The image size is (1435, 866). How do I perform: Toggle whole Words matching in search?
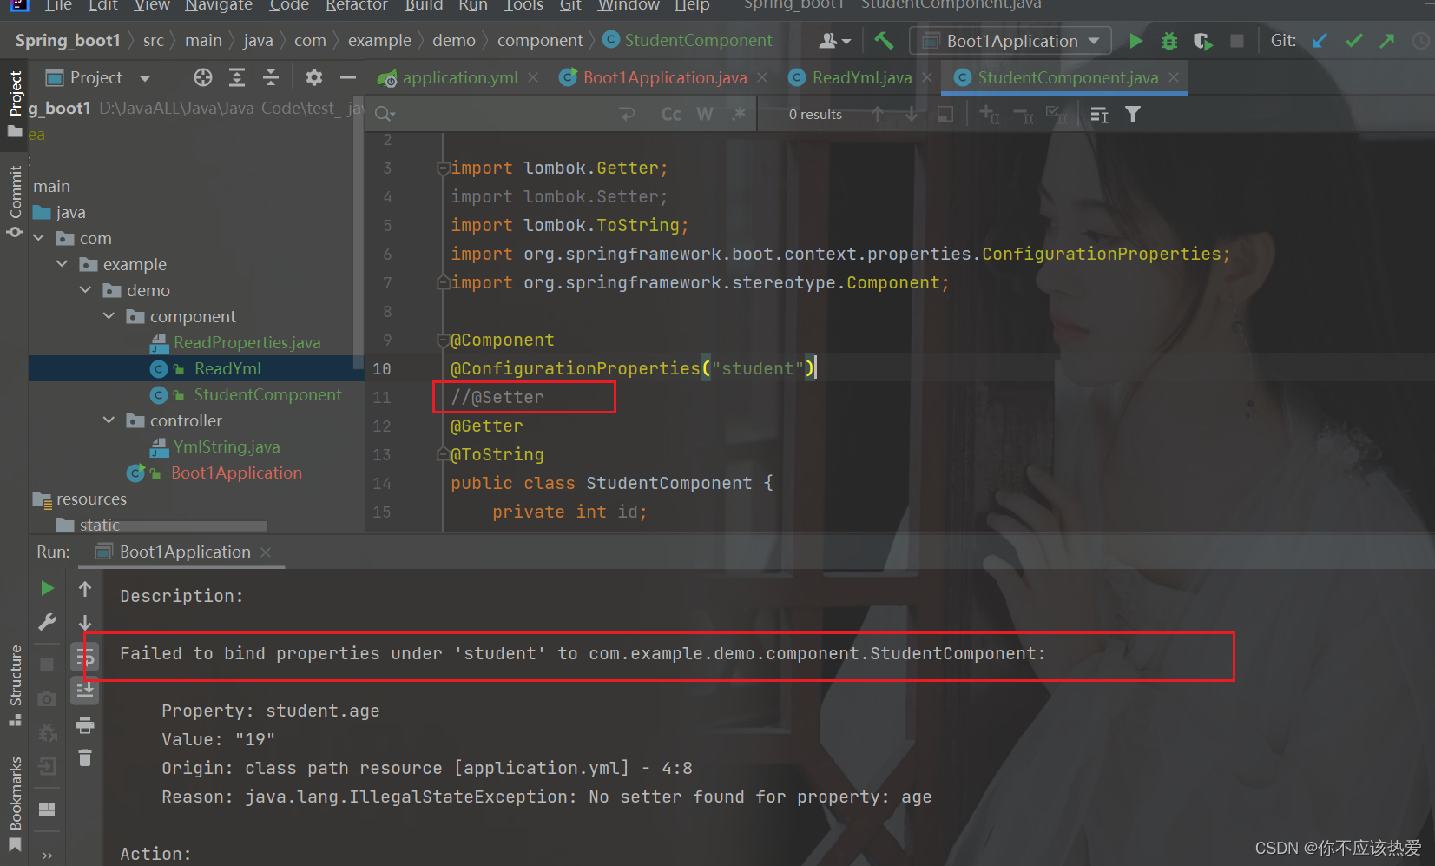point(705,113)
